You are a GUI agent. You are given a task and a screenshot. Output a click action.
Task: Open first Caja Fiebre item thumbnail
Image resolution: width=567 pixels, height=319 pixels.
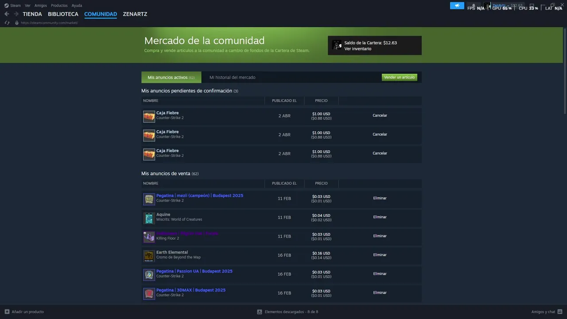149,117
